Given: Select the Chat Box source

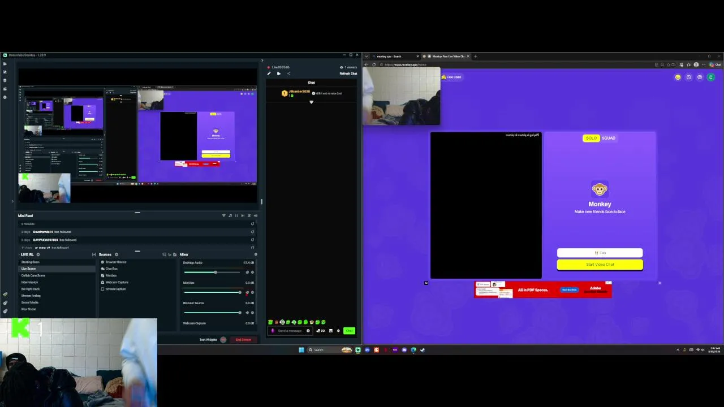Looking at the screenshot, I should click(x=111, y=269).
